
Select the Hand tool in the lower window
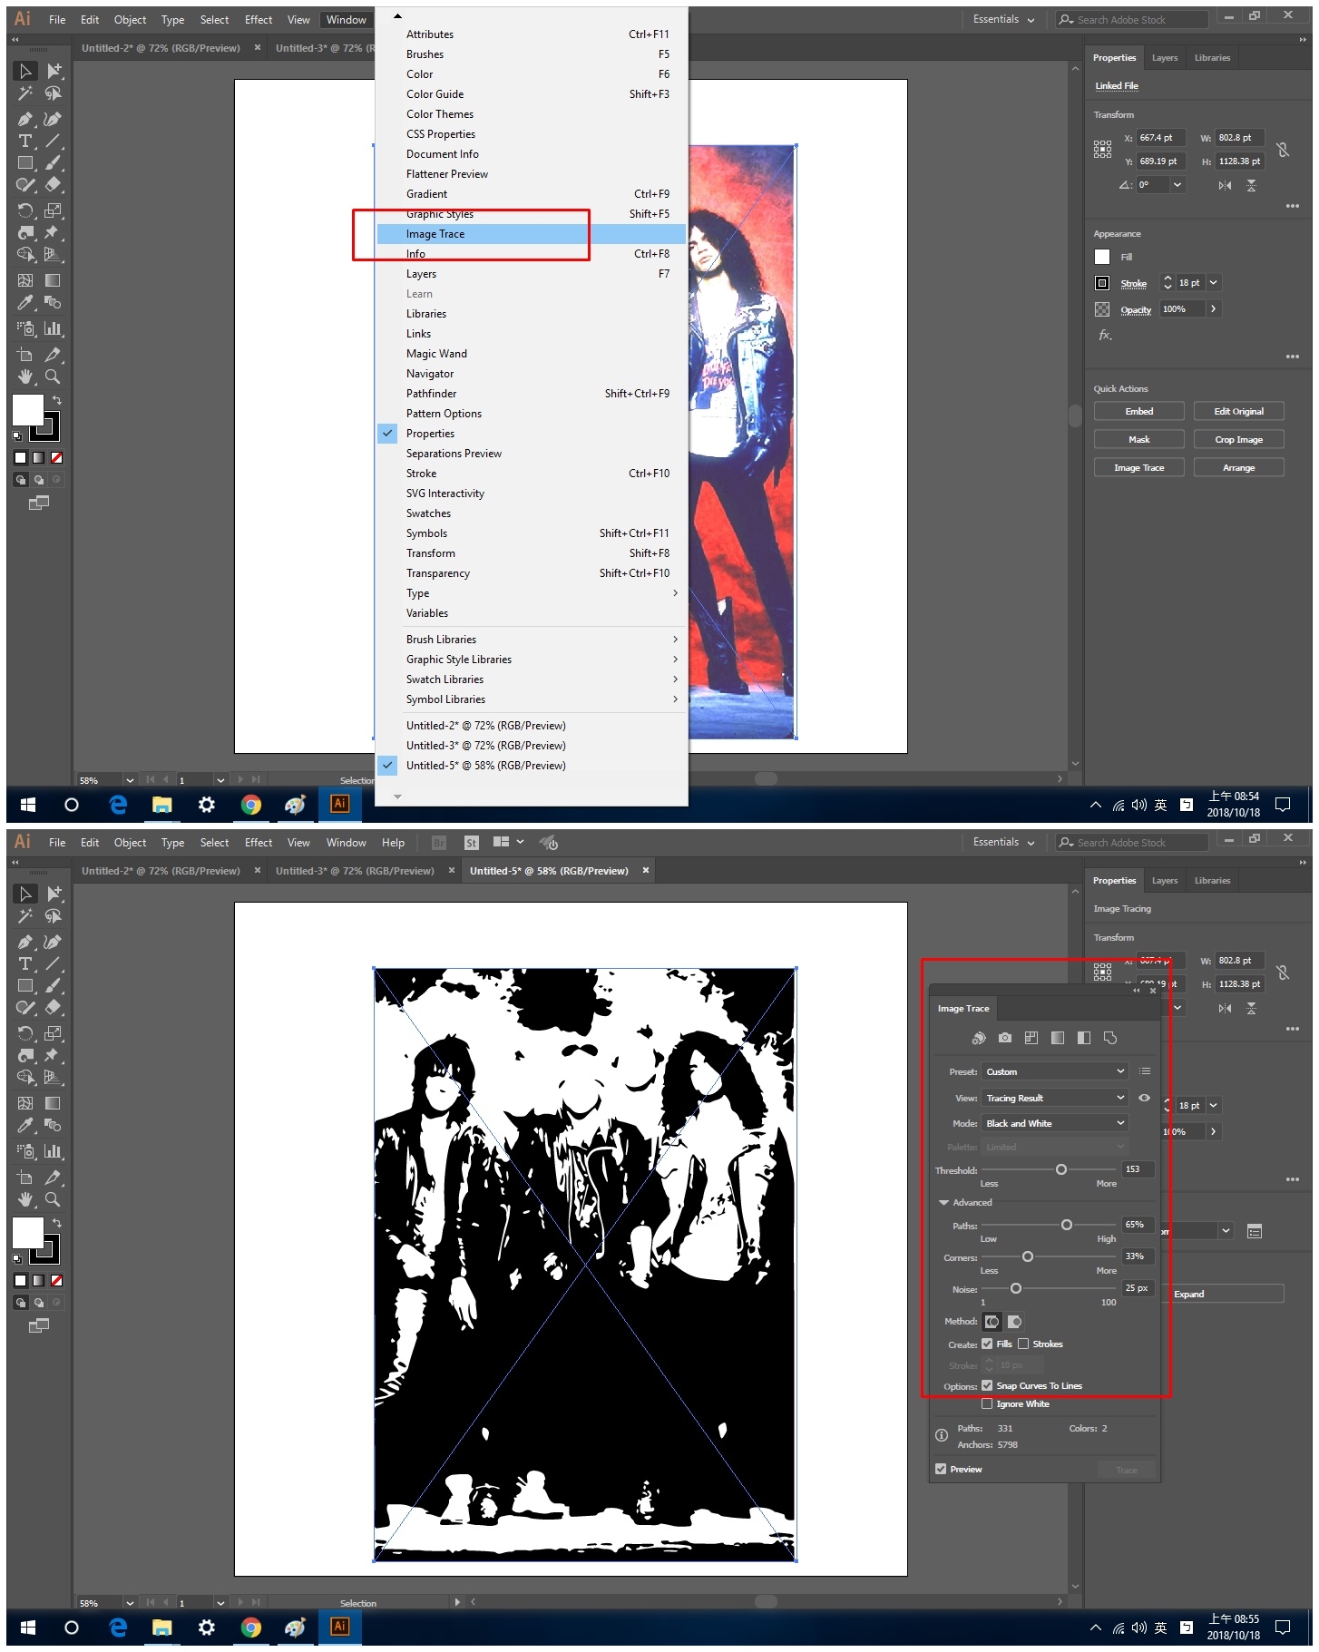pos(25,1199)
